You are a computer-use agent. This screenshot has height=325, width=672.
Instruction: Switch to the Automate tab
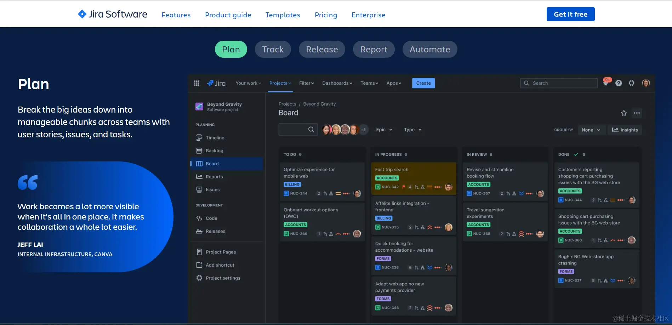click(430, 49)
